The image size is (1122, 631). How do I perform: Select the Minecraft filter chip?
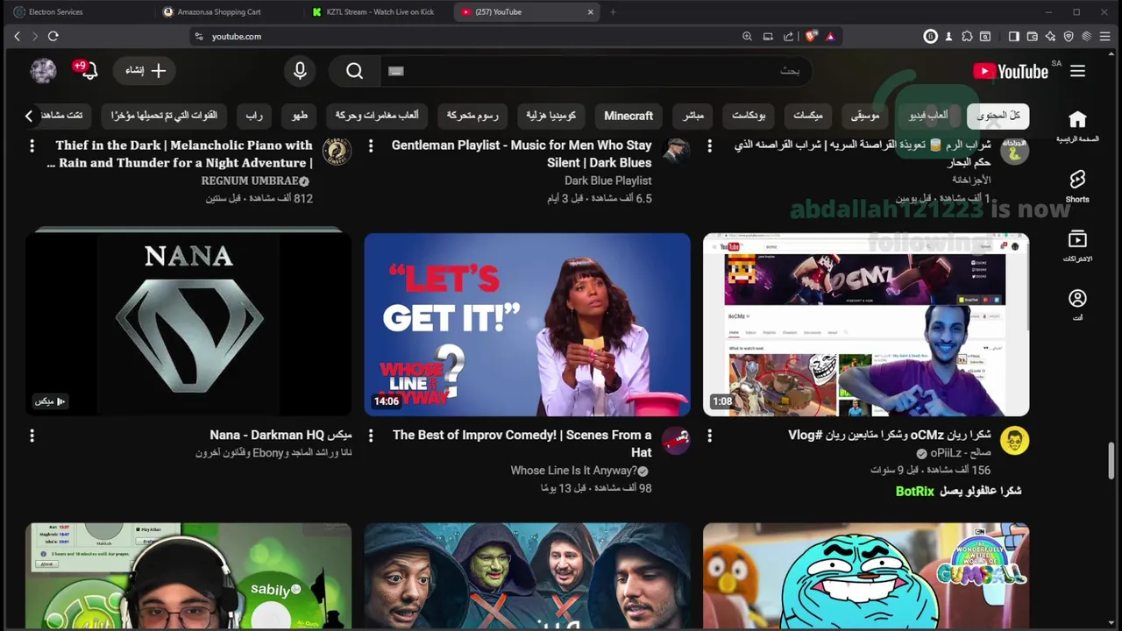(x=628, y=116)
